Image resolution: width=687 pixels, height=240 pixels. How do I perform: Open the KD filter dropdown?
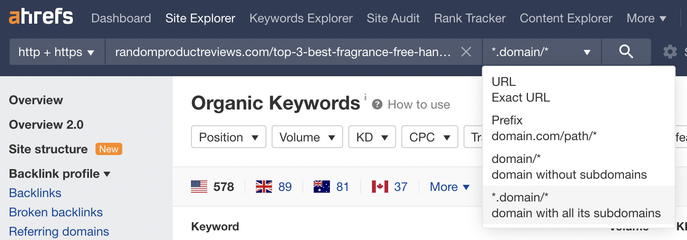(x=372, y=137)
